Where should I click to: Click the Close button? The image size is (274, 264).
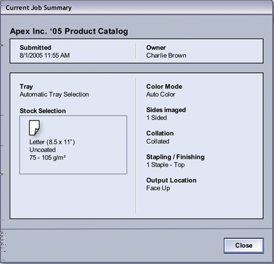coord(244,246)
